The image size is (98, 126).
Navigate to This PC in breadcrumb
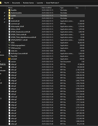pyautogui.click(x=7, y=3)
